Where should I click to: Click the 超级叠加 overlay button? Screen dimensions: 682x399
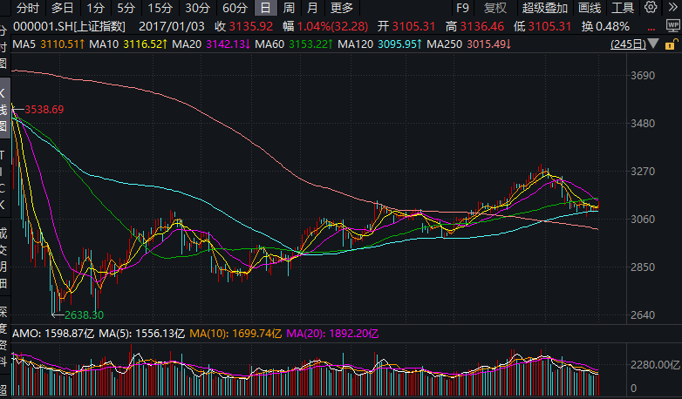543,8
